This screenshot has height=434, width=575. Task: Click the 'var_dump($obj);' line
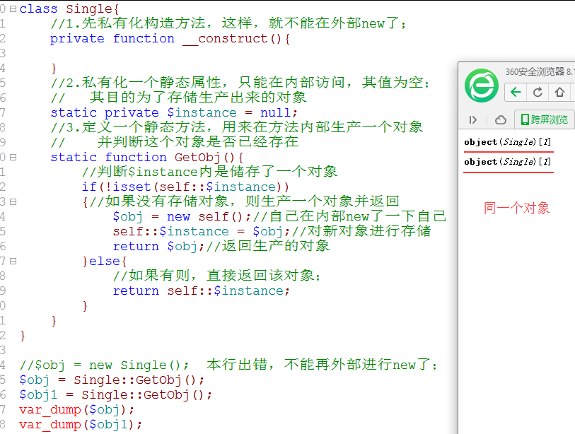coord(77,409)
